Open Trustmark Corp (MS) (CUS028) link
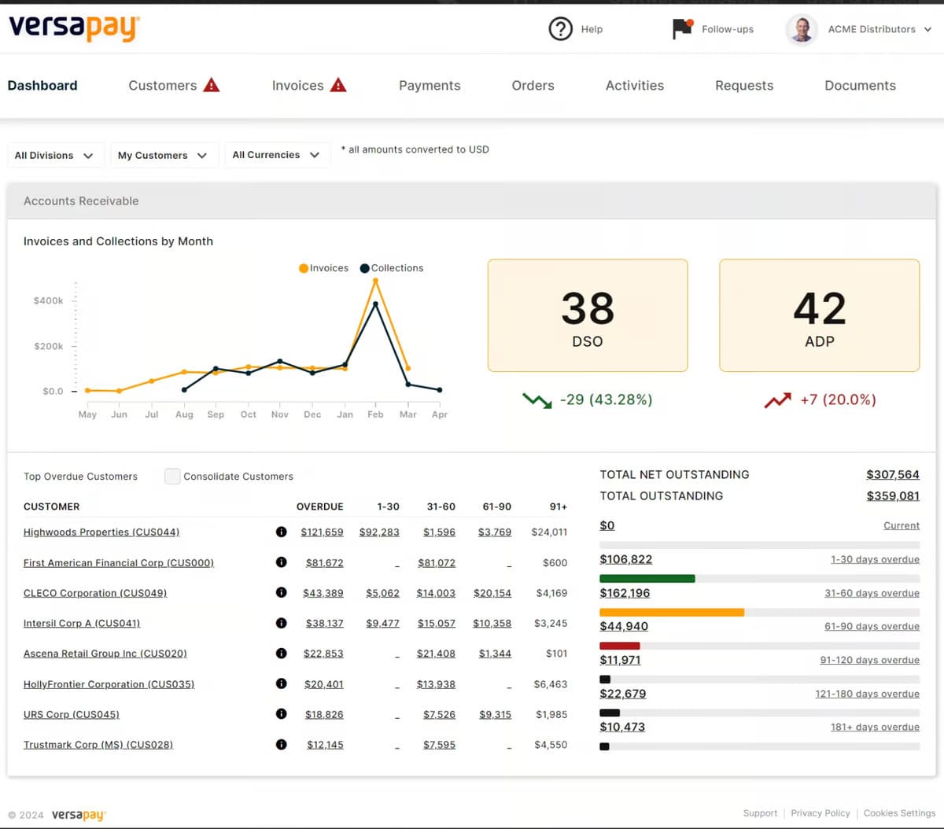The image size is (944, 829). point(98,745)
